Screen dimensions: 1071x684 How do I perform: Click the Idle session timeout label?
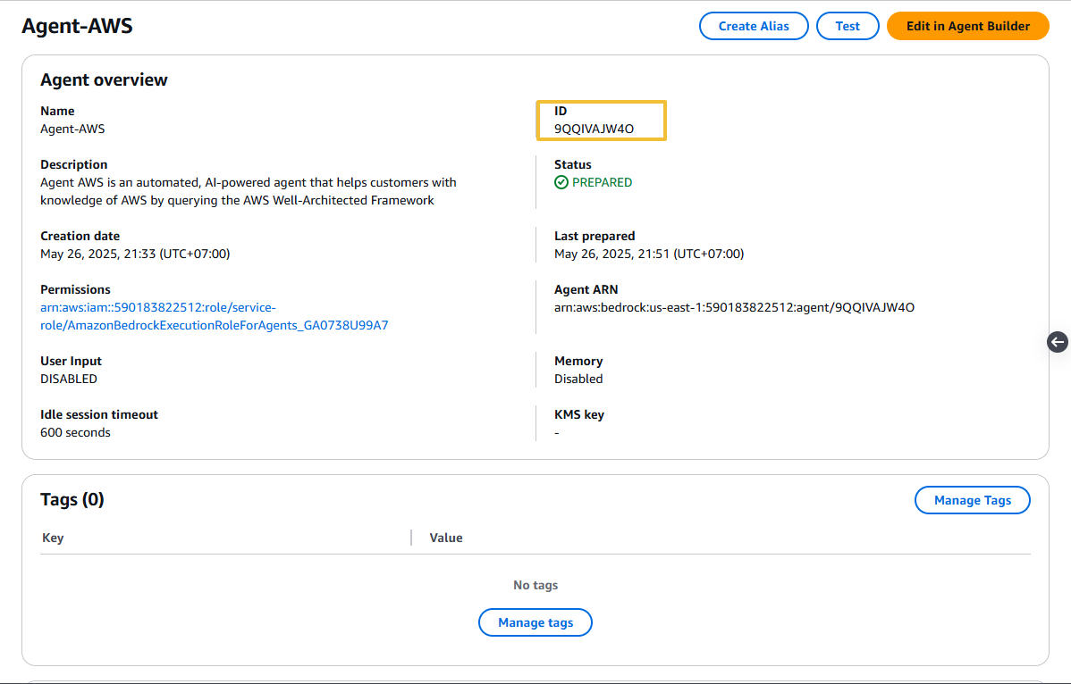99,414
